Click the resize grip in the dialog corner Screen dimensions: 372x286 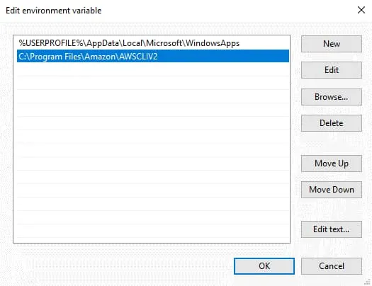tap(368, 282)
